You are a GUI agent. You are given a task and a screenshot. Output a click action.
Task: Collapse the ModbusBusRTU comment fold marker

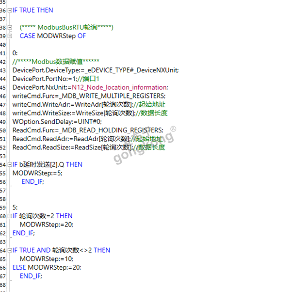[10, 28]
